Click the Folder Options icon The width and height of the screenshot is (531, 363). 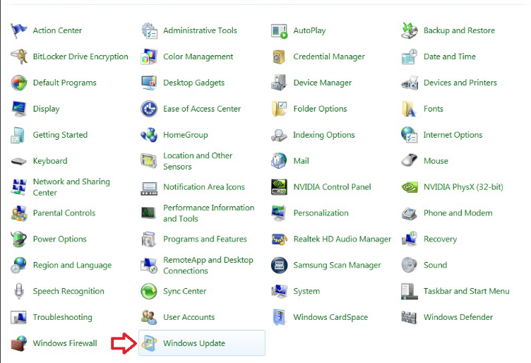(x=280, y=109)
